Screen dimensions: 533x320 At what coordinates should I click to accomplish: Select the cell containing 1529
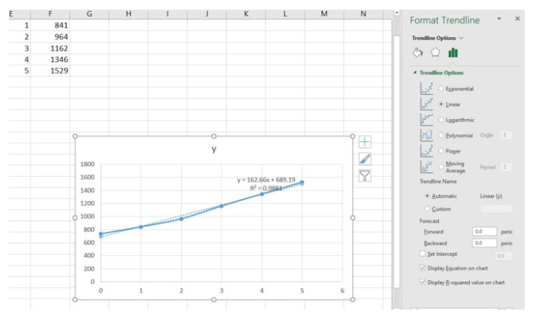click(50, 71)
